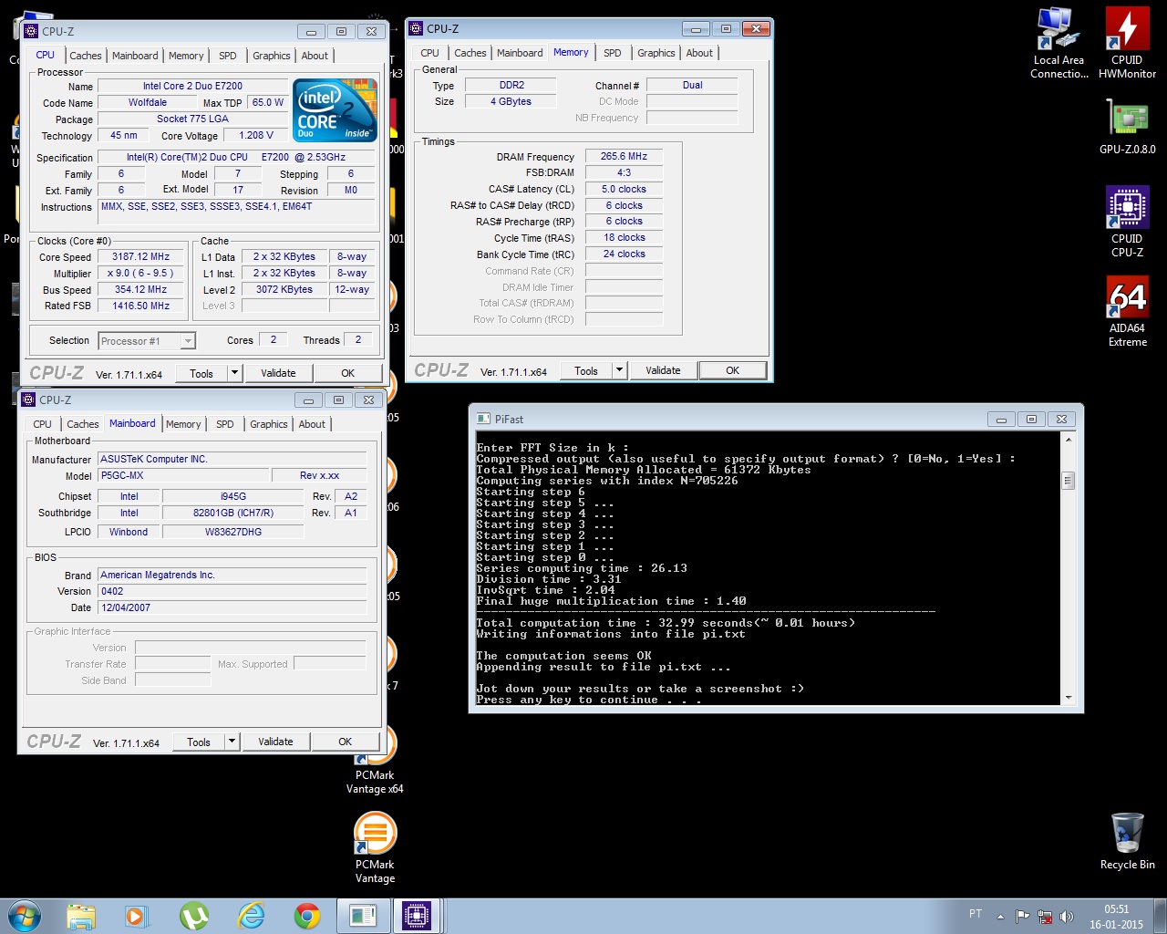Screen dimensions: 1167x934
Task: Launch Internet Explorer from the taskbar
Action: [x=250, y=916]
